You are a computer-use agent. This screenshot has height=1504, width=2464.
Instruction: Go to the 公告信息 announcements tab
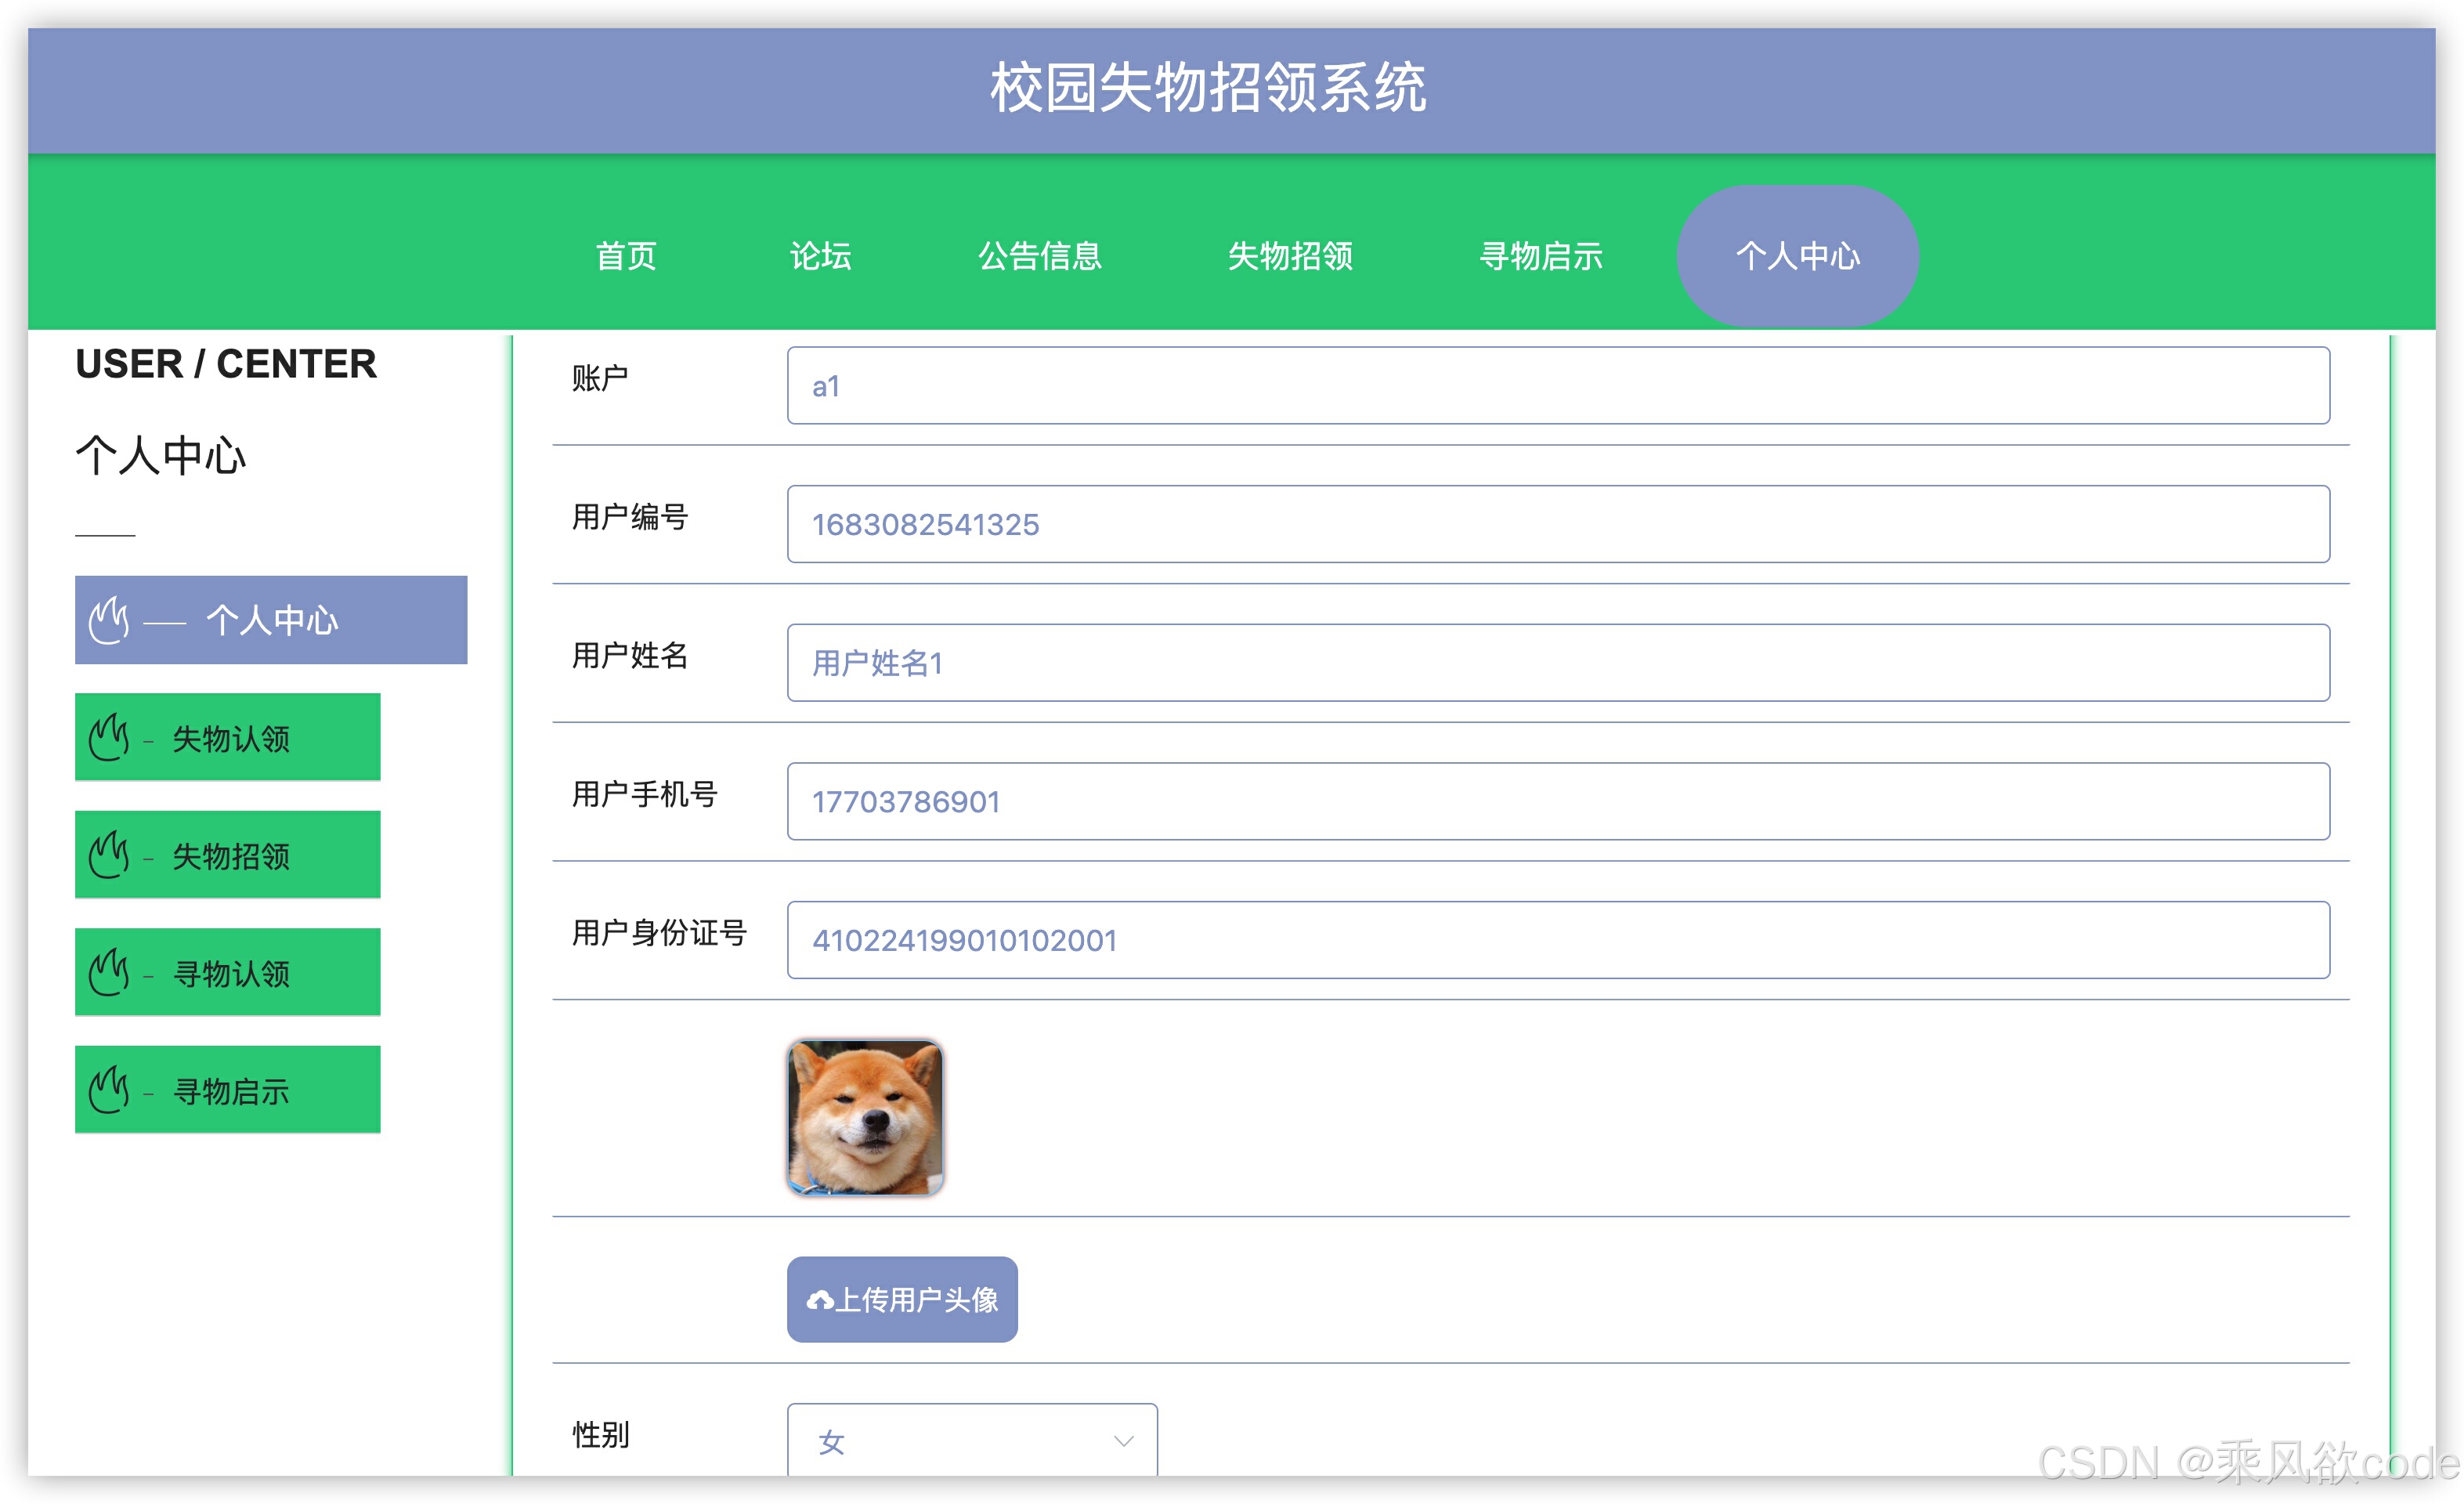(x=1040, y=257)
